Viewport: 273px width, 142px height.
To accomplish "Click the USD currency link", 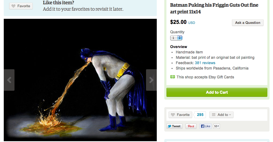I will (191, 23).
